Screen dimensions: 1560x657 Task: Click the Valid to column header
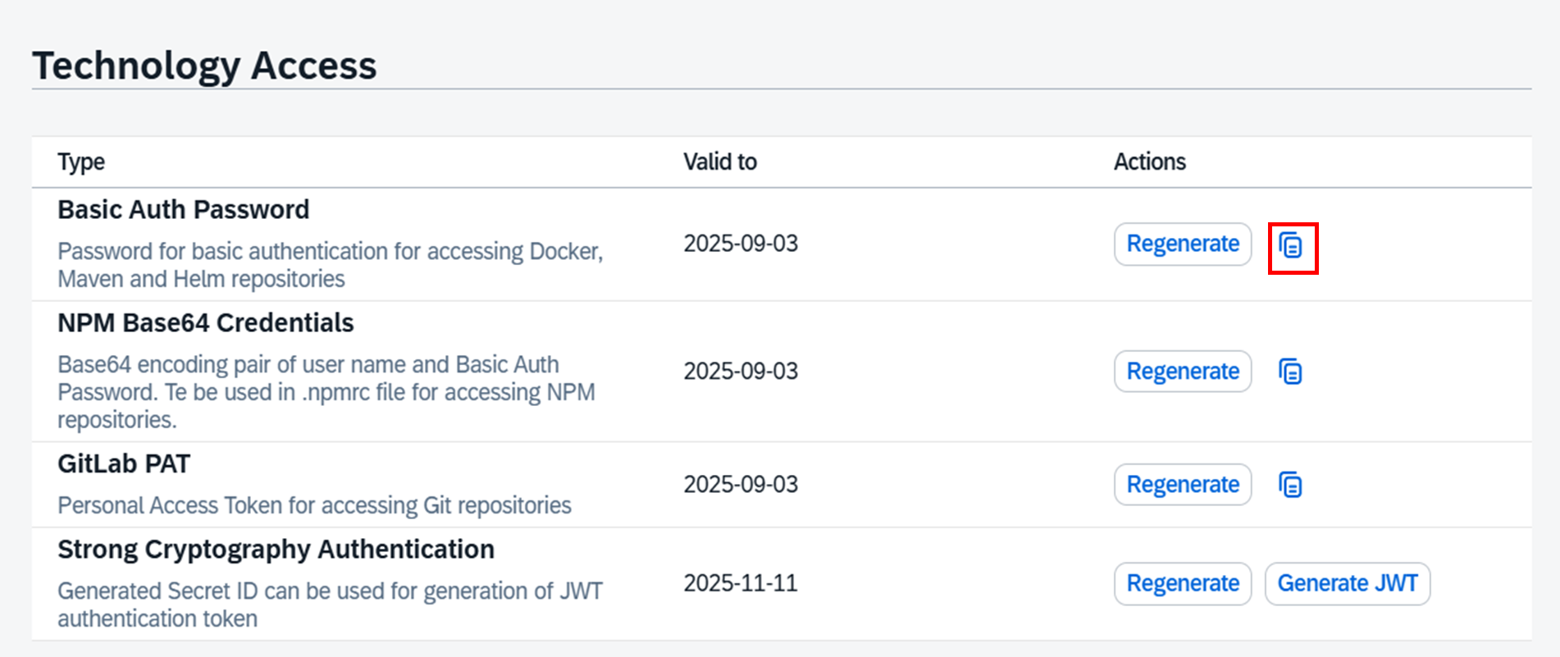coord(720,162)
